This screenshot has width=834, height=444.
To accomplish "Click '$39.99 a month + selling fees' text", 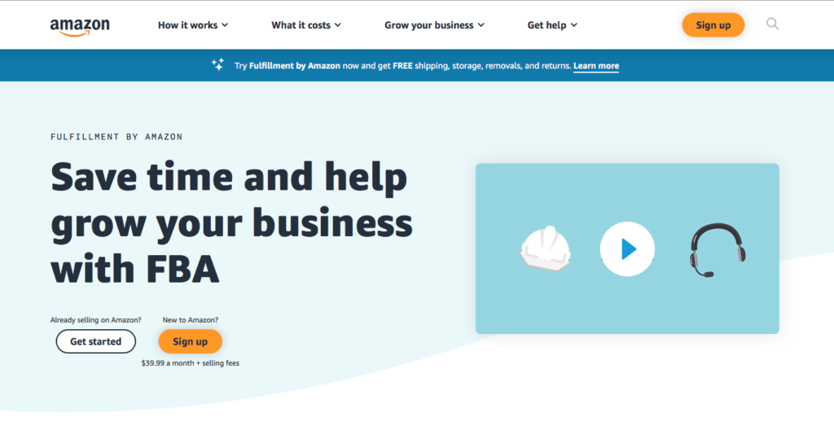I will [191, 363].
